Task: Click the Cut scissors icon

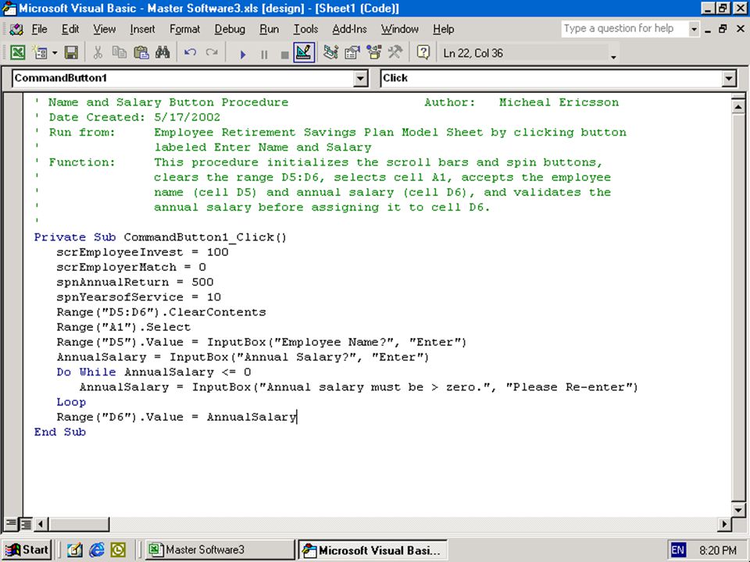Action: click(x=98, y=52)
